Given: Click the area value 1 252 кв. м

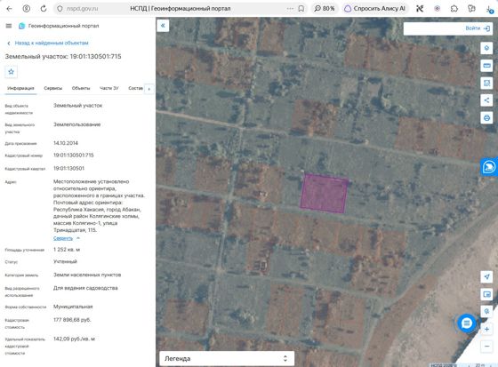Looking at the screenshot, I should pos(67,250).
